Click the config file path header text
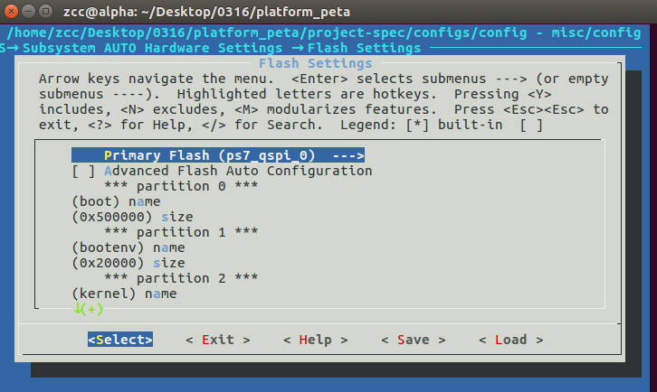This screenshot has width=657, height=392. [x=324, y=33]
